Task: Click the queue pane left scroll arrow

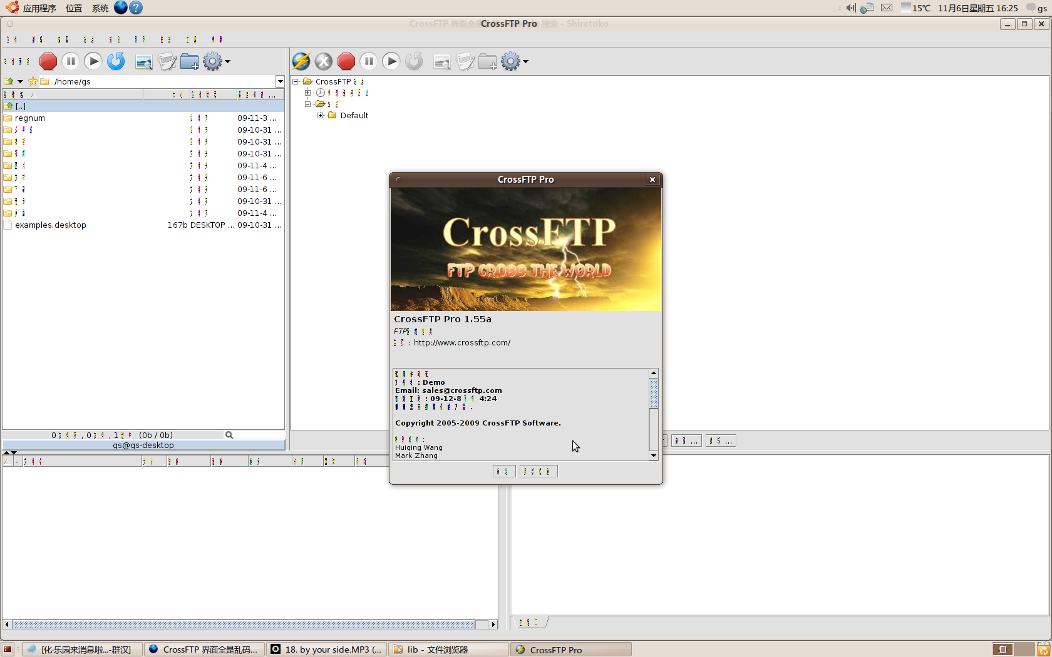Action: [x=7, y=624]
